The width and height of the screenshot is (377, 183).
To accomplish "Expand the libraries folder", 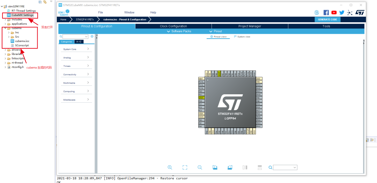I will point(5,54).
